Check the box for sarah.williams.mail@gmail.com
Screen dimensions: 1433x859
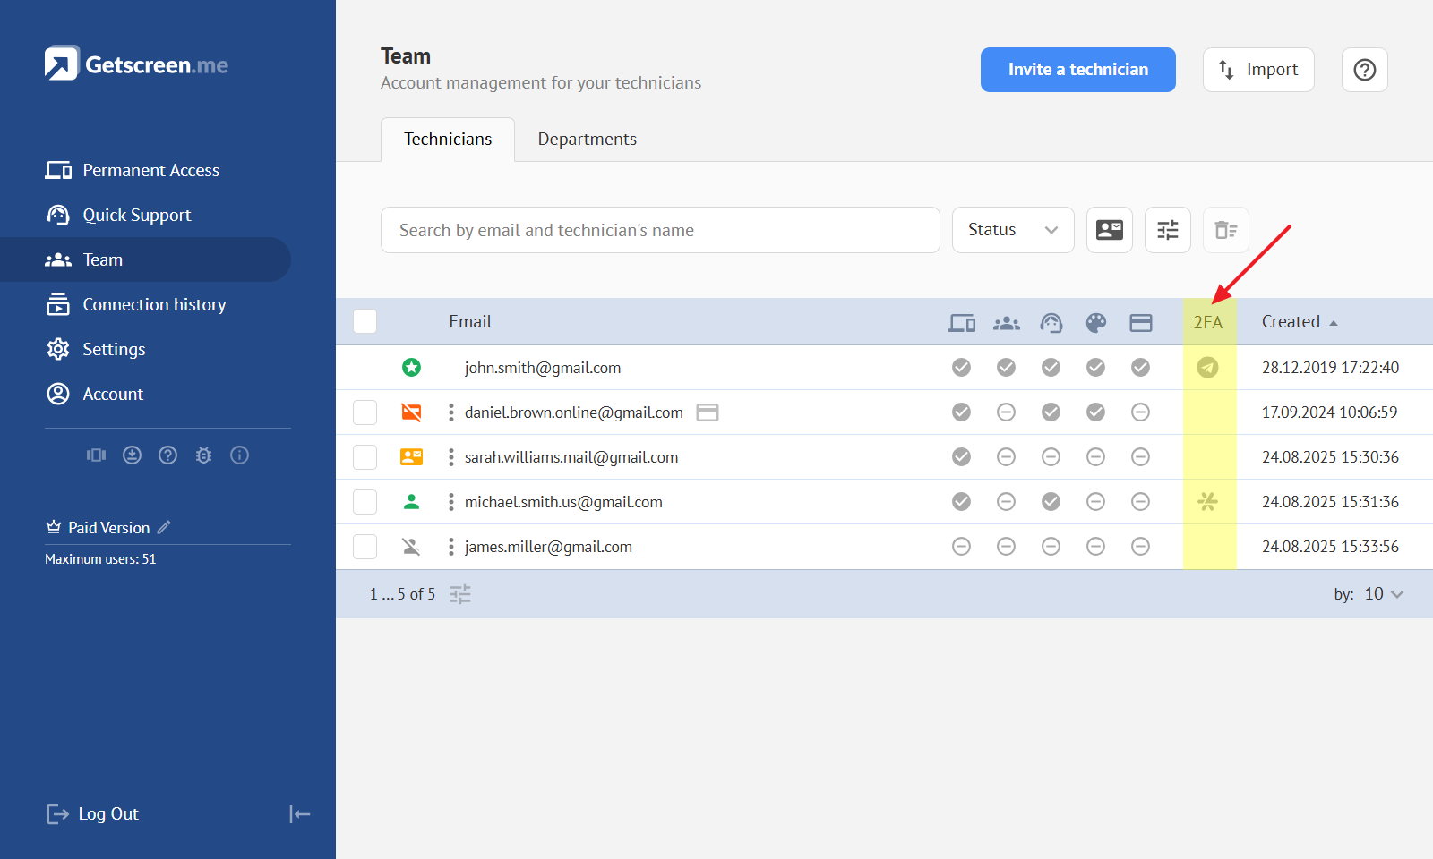tap(365, 457)
